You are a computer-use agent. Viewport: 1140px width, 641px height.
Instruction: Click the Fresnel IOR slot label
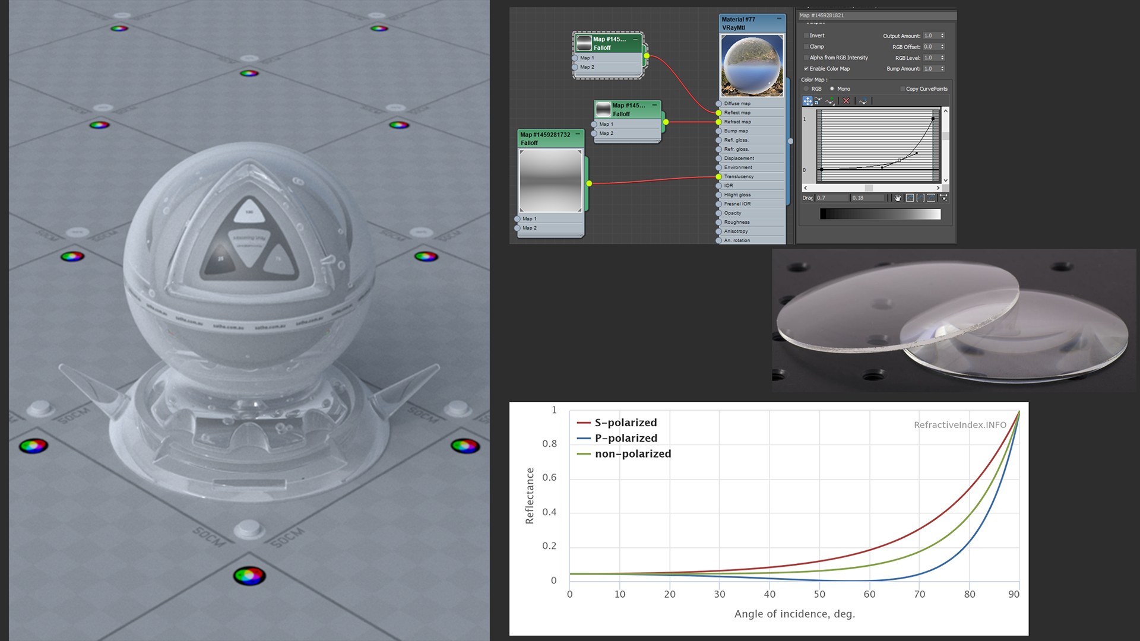click(737, 204)
